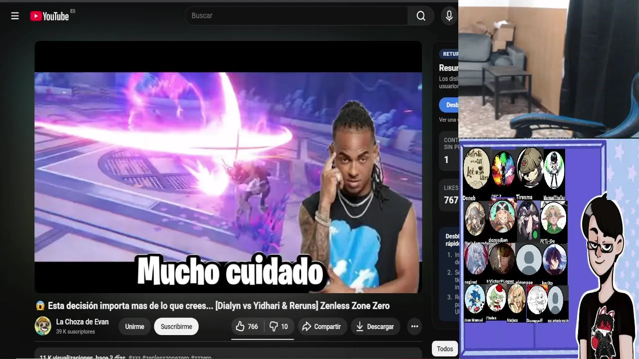Click the webcam feed showing the room
The height and width of the screenshot is (359, 639).
(549, 68)
